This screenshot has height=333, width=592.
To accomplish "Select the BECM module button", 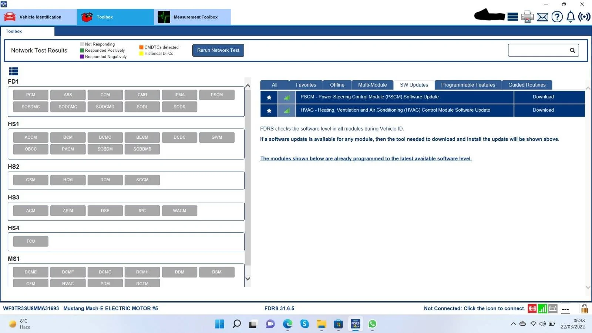I will 142,138.
